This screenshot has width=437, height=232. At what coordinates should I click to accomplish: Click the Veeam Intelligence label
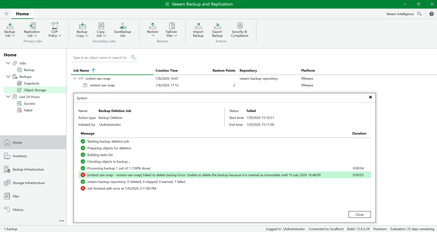click(400, 14)
